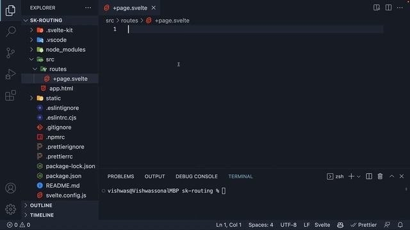This screenshot has width=410, height=230.
Task: Open the Search view in activity bar
Action: click(x=10, y=31)
